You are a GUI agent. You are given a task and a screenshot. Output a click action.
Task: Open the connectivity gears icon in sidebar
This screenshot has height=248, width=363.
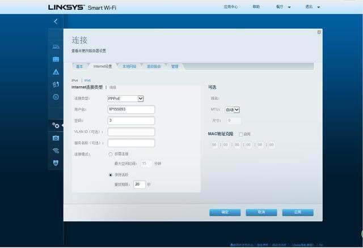(56, 125)
